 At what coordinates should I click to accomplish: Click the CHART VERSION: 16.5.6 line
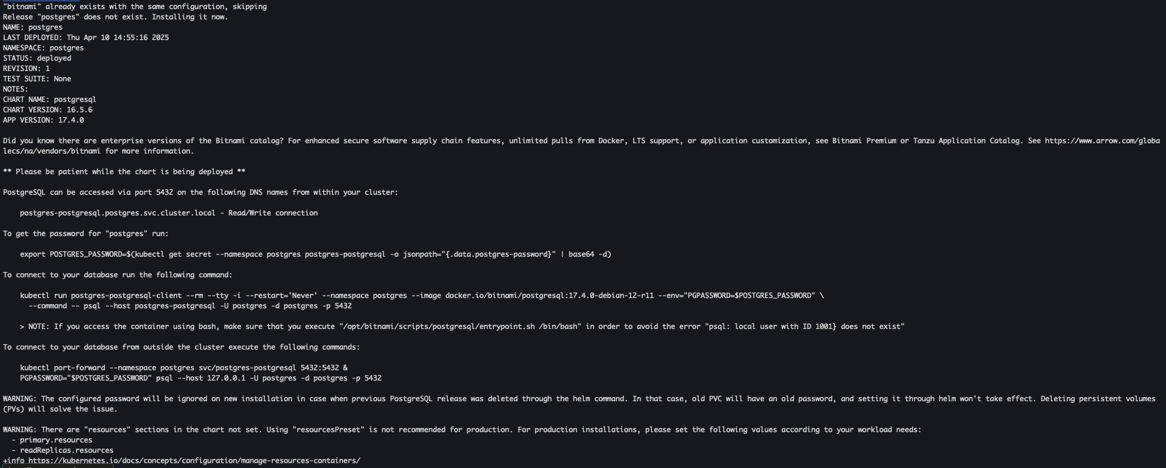[48, 110]
